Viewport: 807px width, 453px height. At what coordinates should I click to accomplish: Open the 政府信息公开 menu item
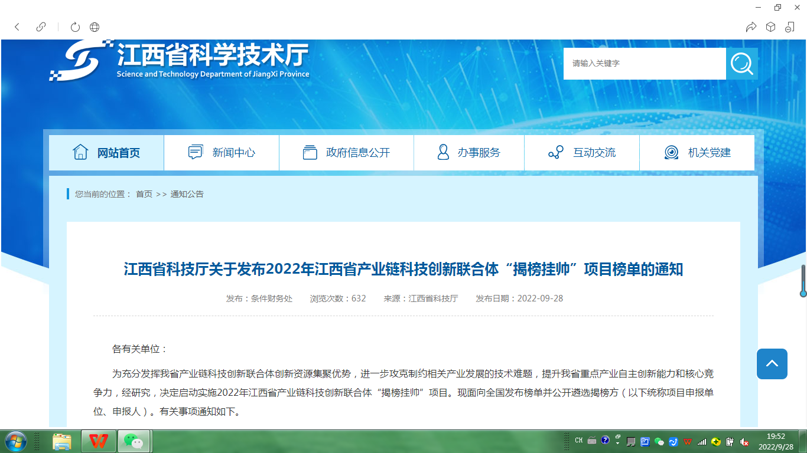346,153
